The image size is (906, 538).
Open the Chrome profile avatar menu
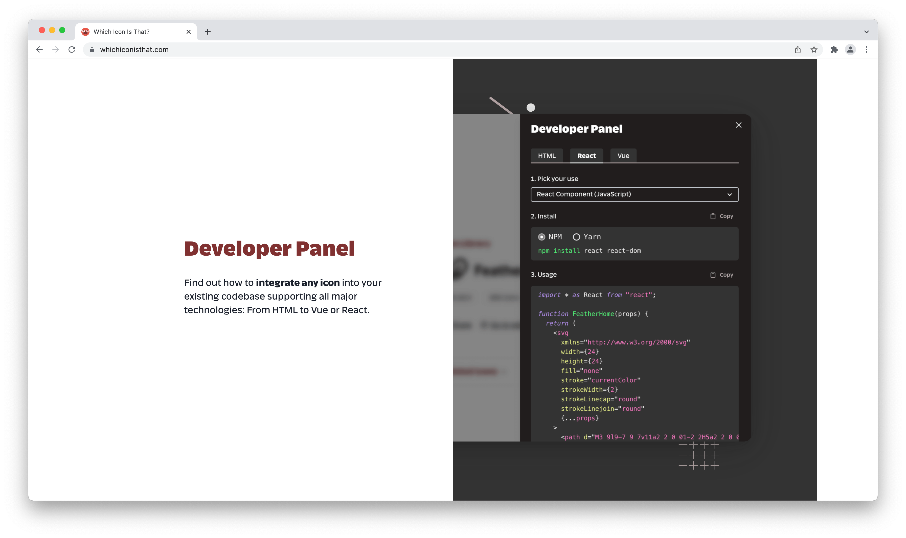tap(850, 50)
